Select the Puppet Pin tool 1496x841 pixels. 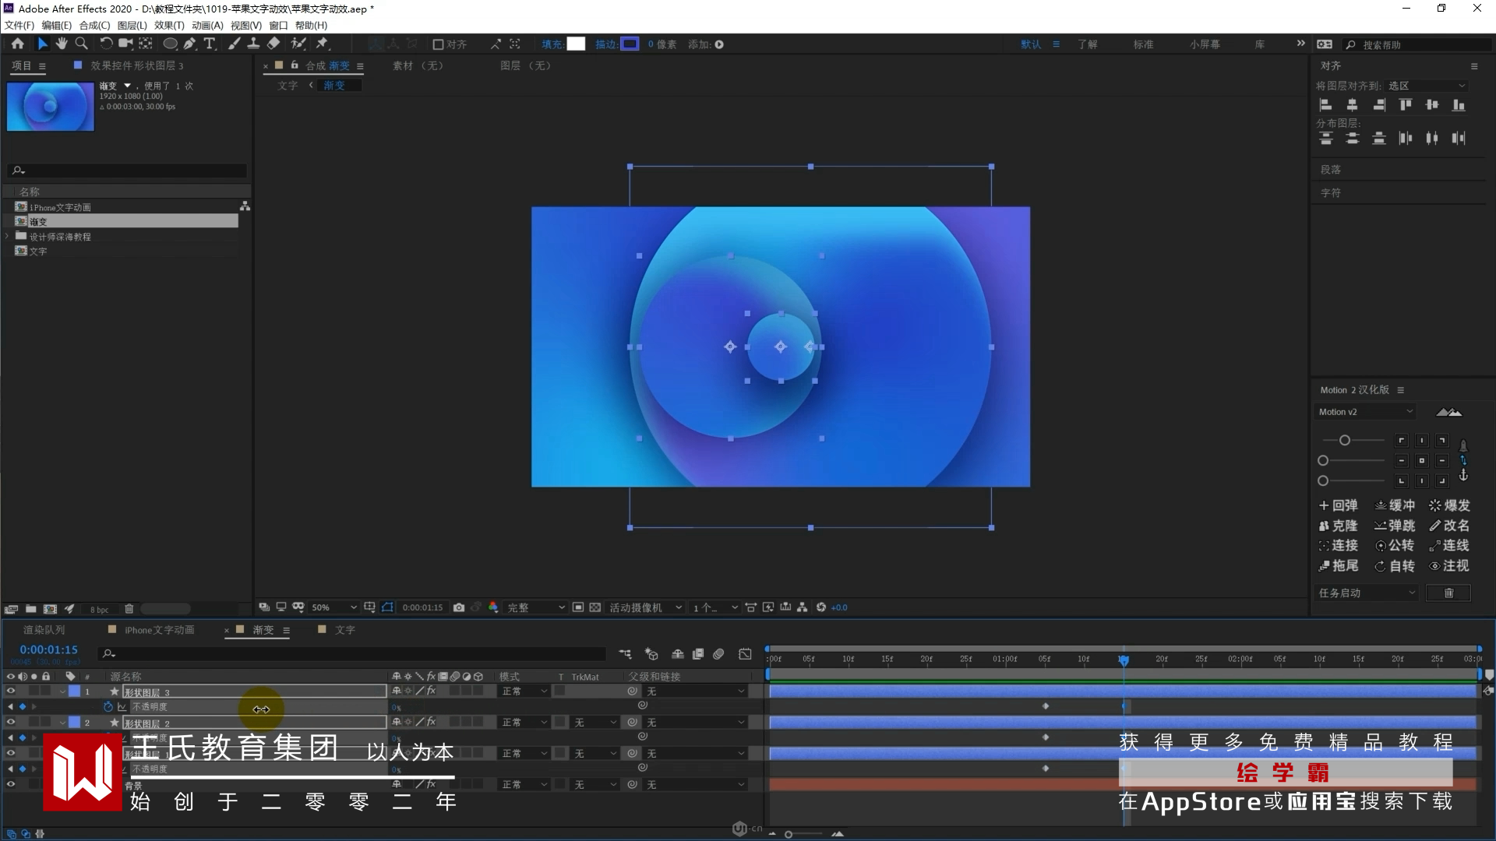(x=322, y=44)
